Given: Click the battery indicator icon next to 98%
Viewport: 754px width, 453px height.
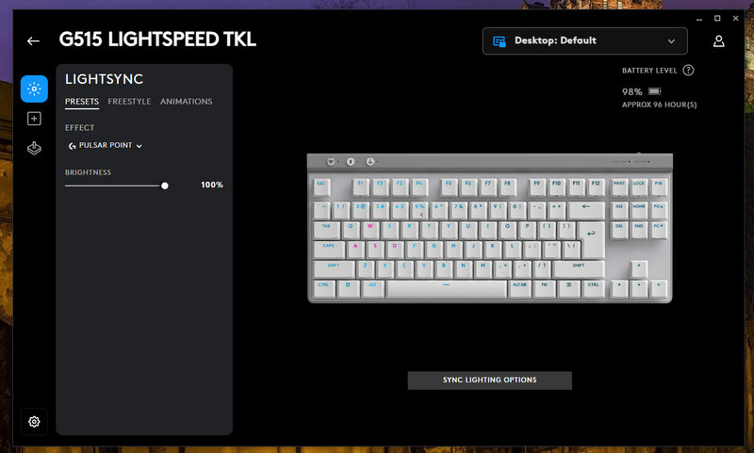Looking at the screenshot, I should coord(654,91).
